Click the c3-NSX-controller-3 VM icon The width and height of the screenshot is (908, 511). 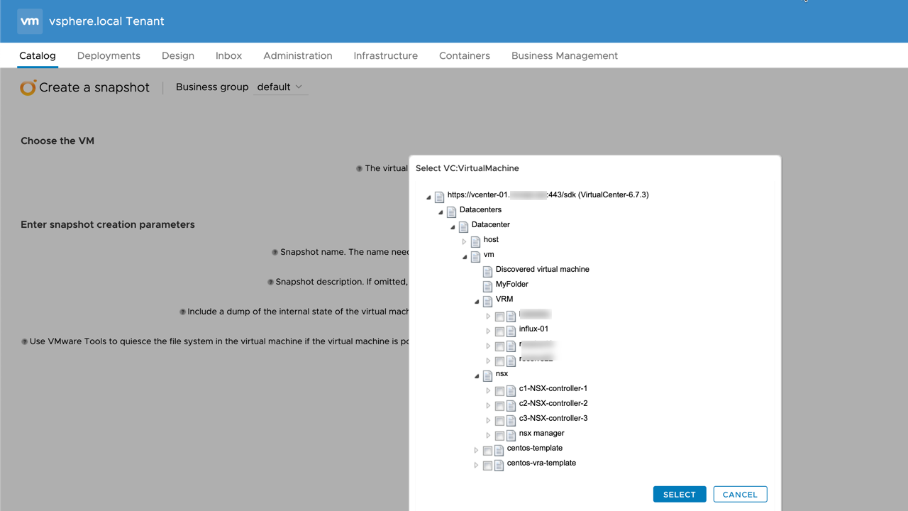point(511,420)
